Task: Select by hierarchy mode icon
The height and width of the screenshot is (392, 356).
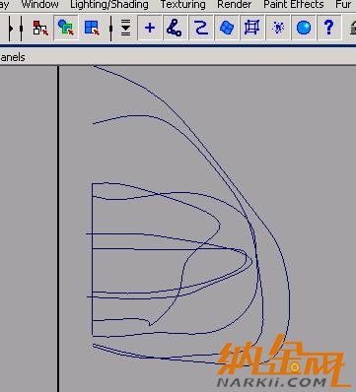Action: (40, 28)
